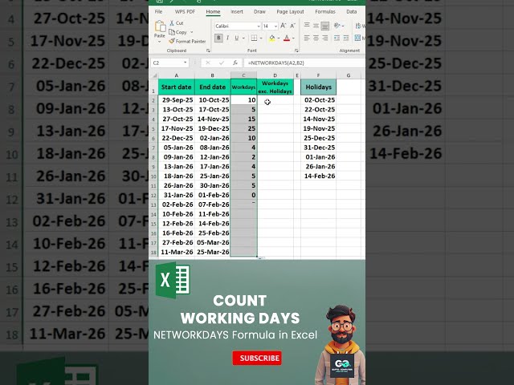Align text left

(307, 38)
